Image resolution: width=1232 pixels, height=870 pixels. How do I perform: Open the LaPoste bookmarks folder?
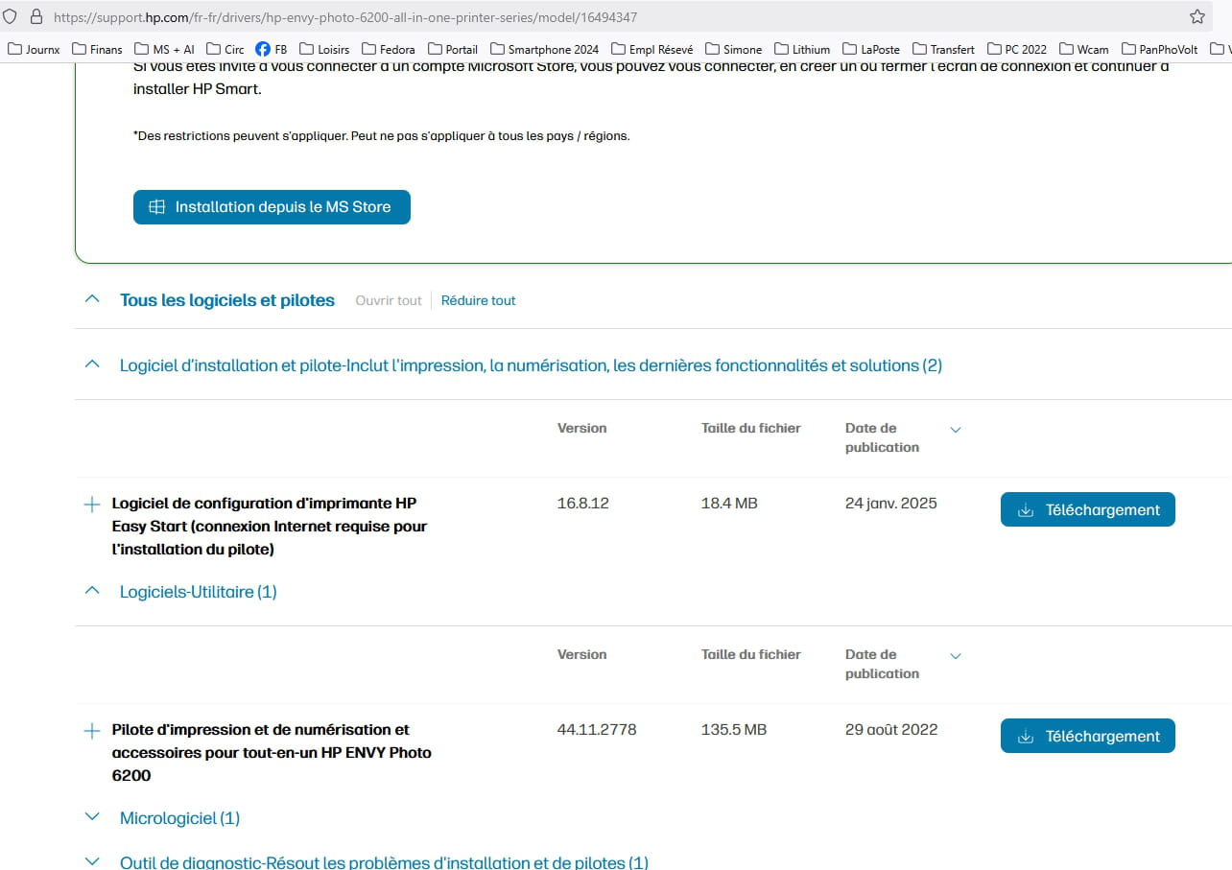871,49
